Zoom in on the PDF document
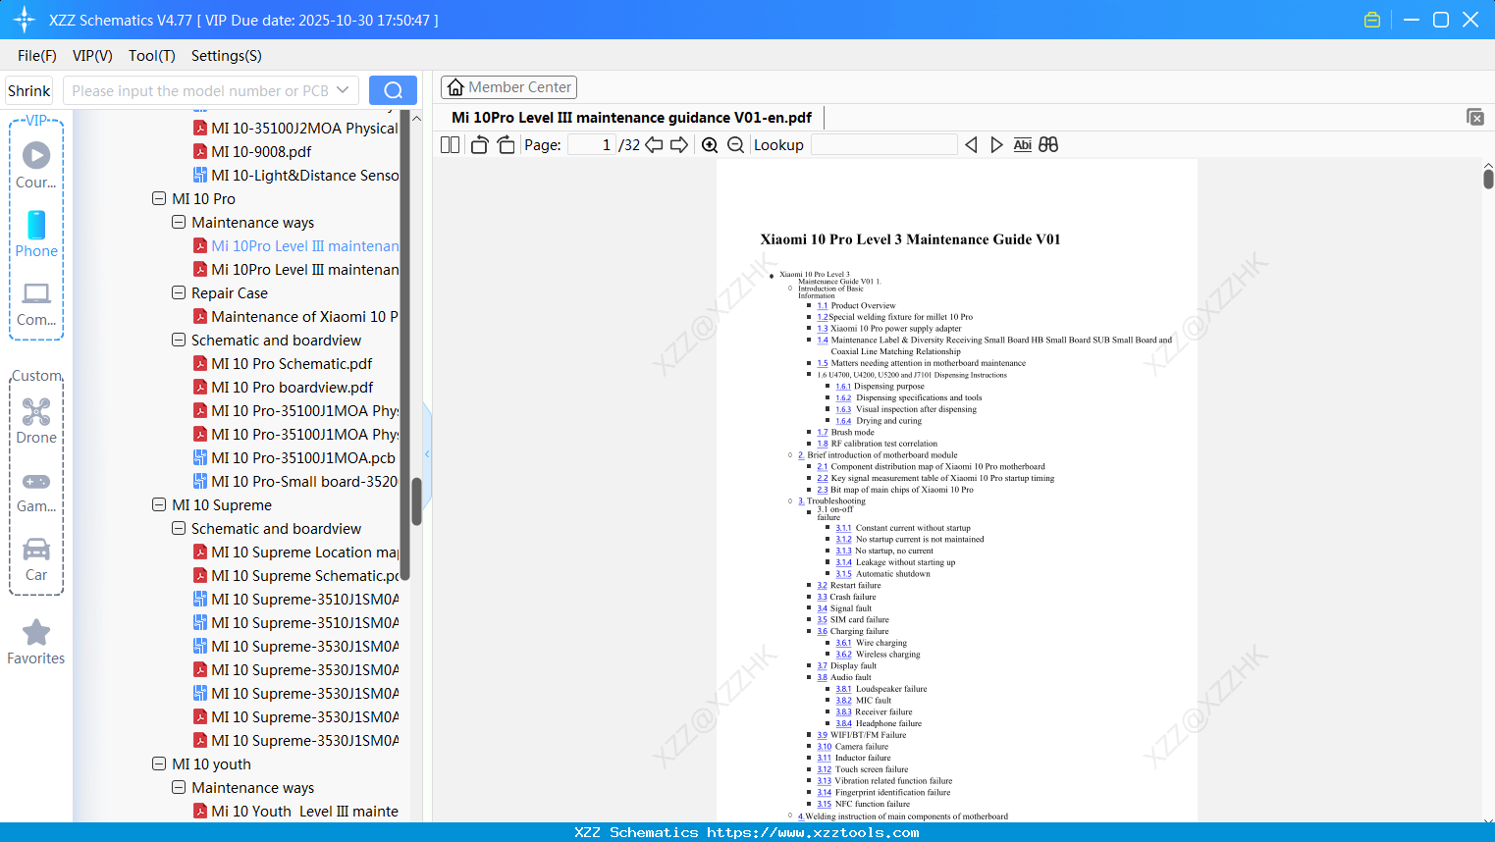1495x842 pixels. pos(710,145)
